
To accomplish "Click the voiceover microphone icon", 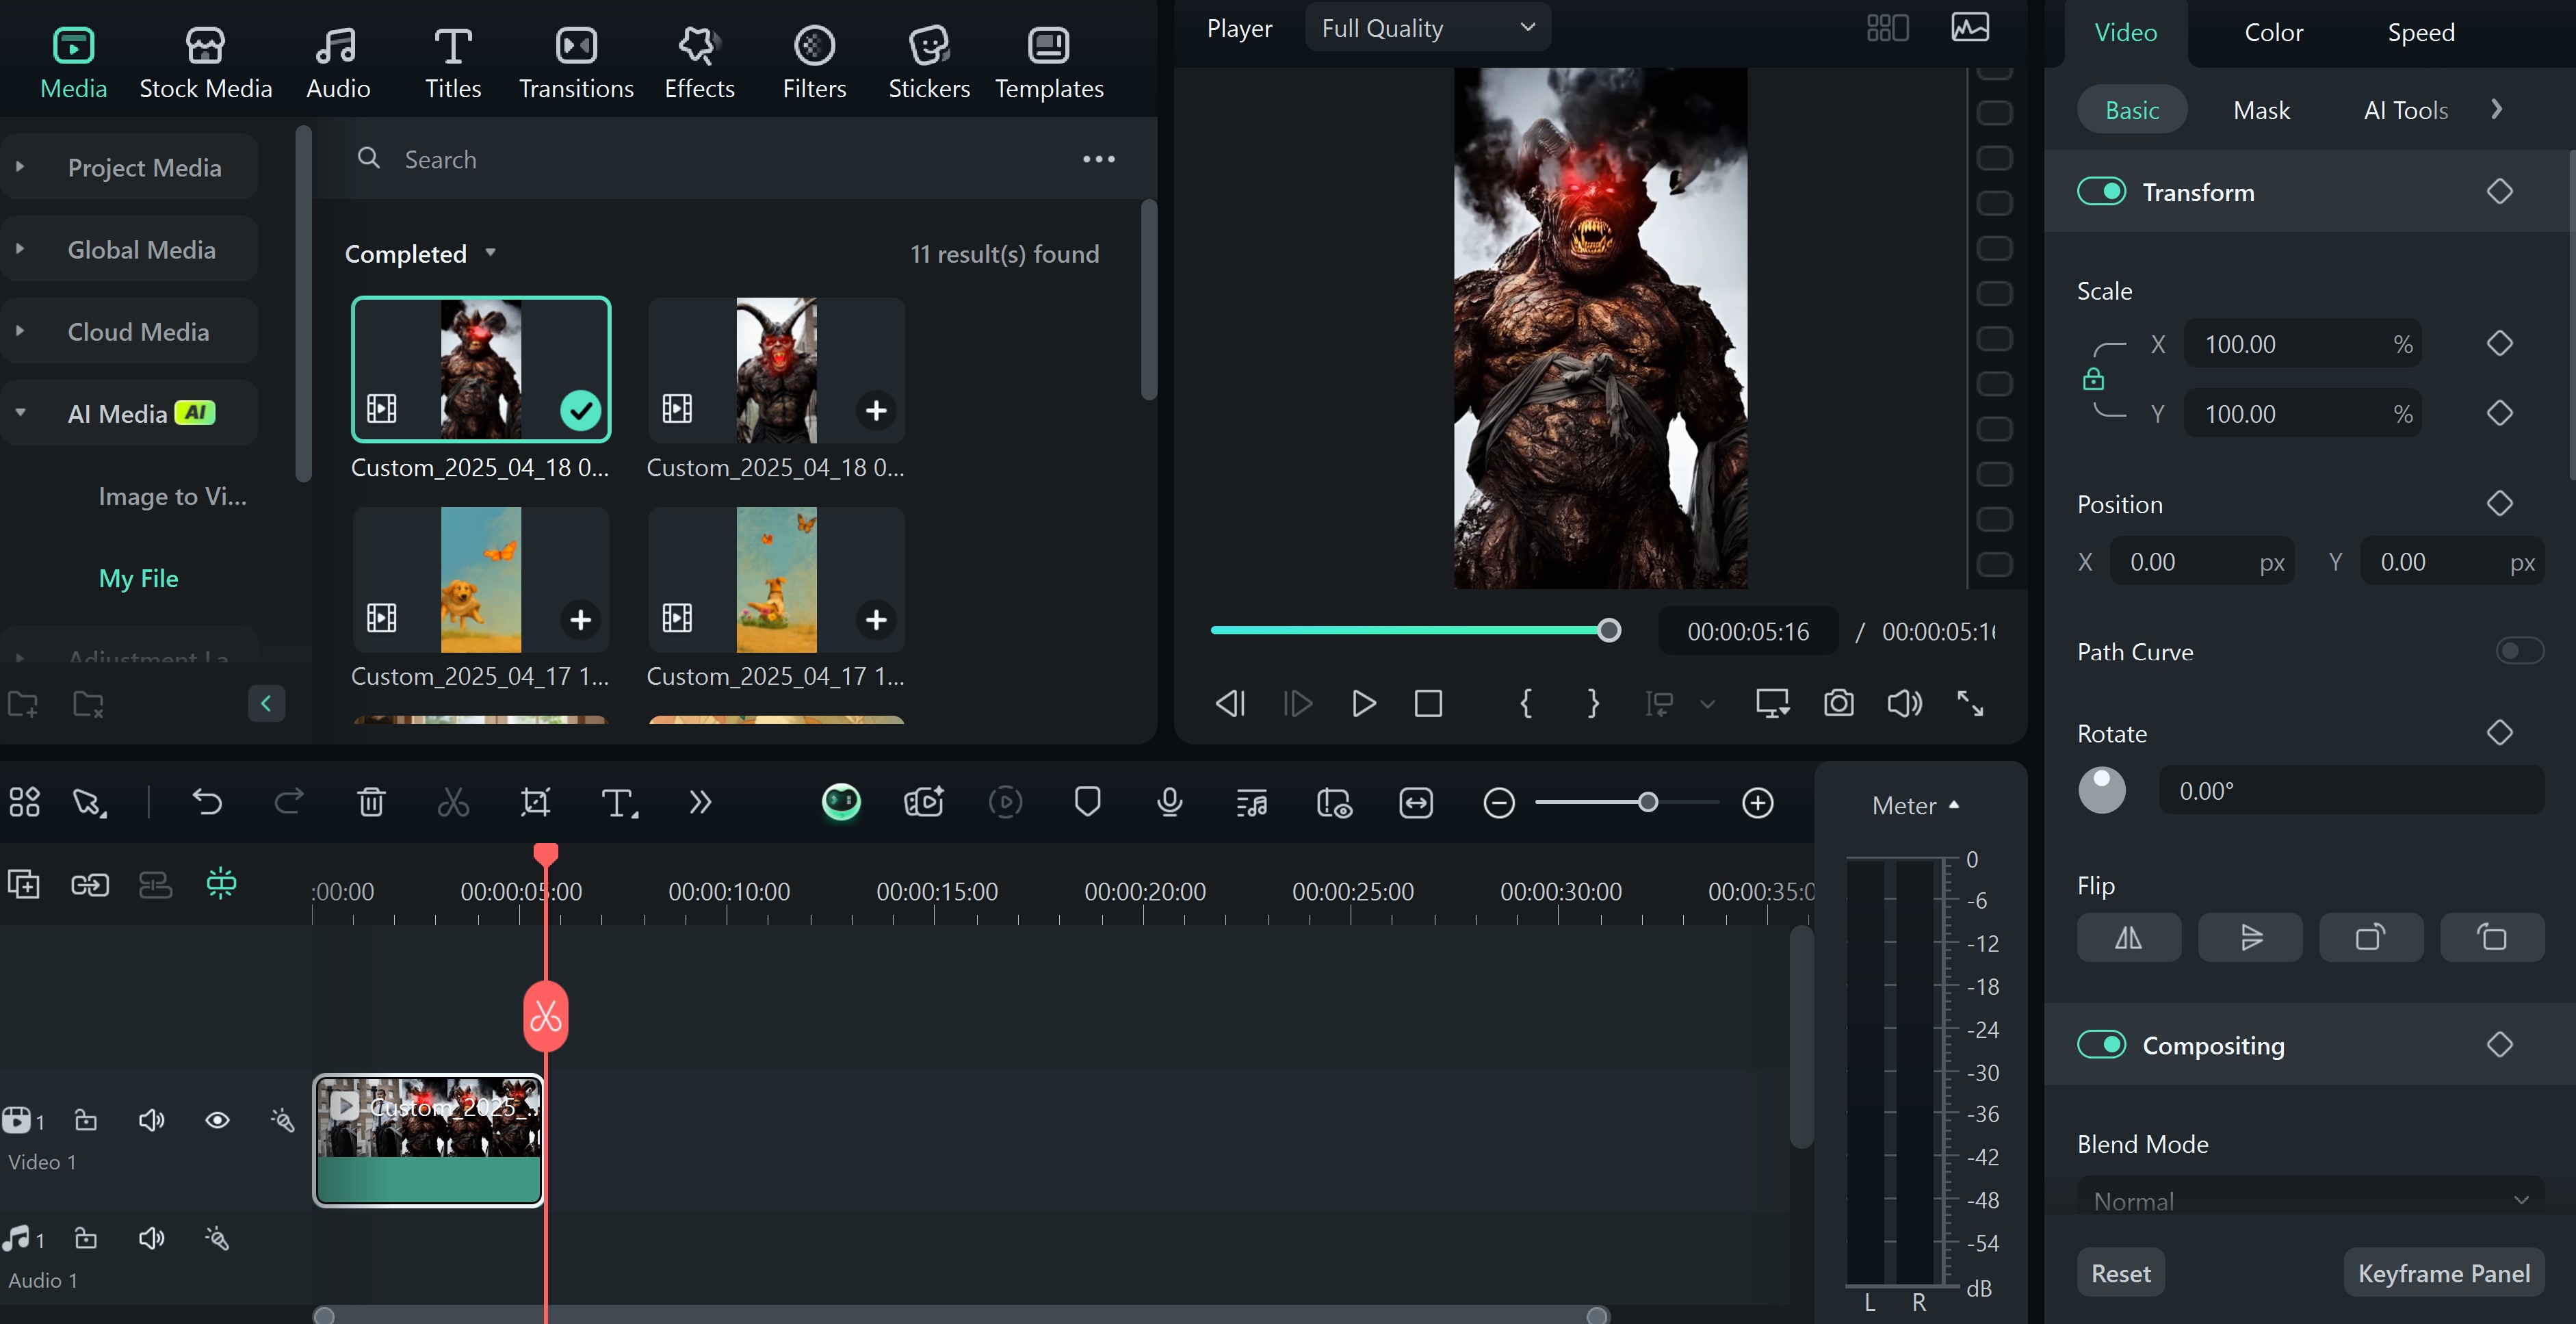I will click(1169, 802).
